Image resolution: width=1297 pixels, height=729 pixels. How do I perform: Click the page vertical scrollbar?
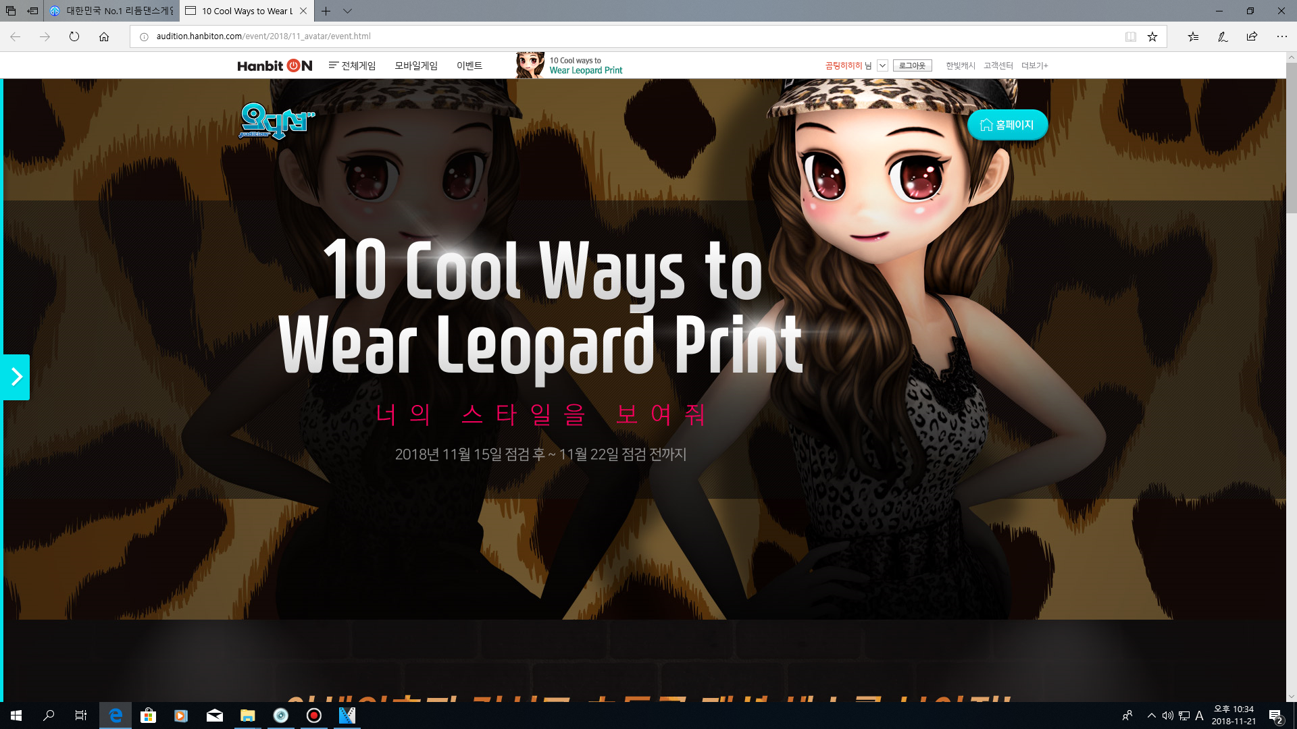(1291, 138)
